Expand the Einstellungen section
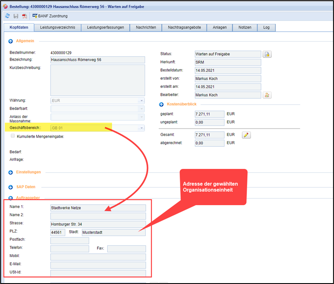 pyautogui.click(x=11, y=172)
